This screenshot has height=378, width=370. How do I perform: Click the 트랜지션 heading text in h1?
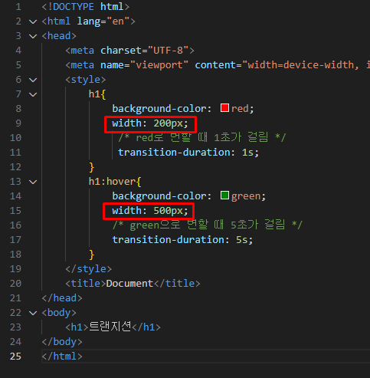[x=110, y=327]
